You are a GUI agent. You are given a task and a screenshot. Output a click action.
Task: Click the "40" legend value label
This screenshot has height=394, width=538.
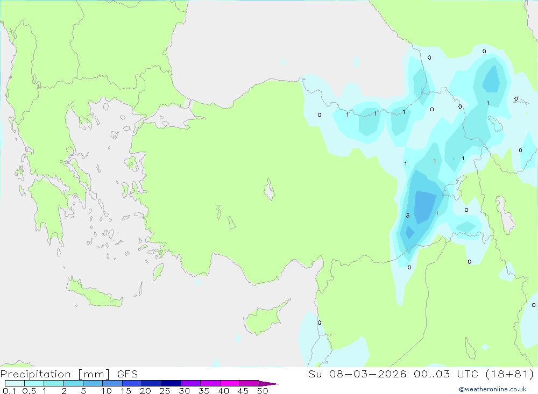click(223, 391)
